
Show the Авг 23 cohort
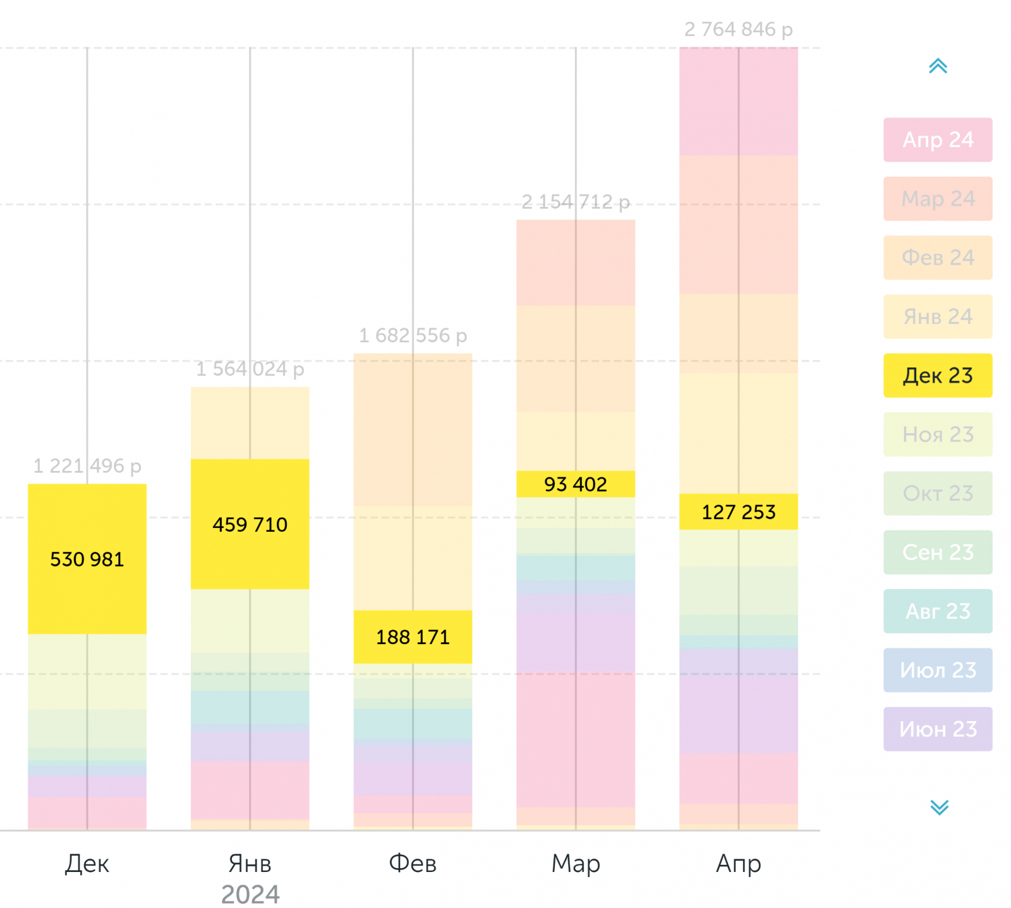(x=937, y=611)
